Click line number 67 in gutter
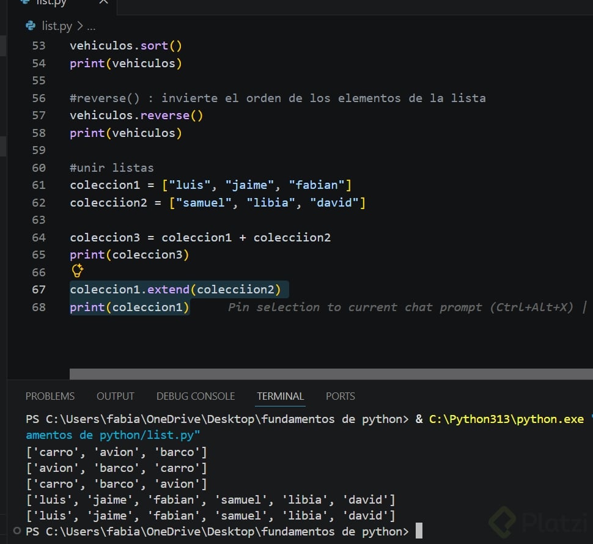This screenshot has width=593, height=544. coord(39,290)
